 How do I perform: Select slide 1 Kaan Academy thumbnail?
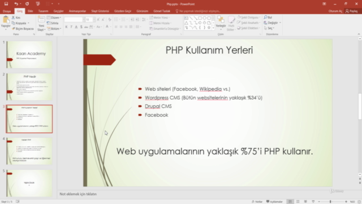tap(29, 54)
